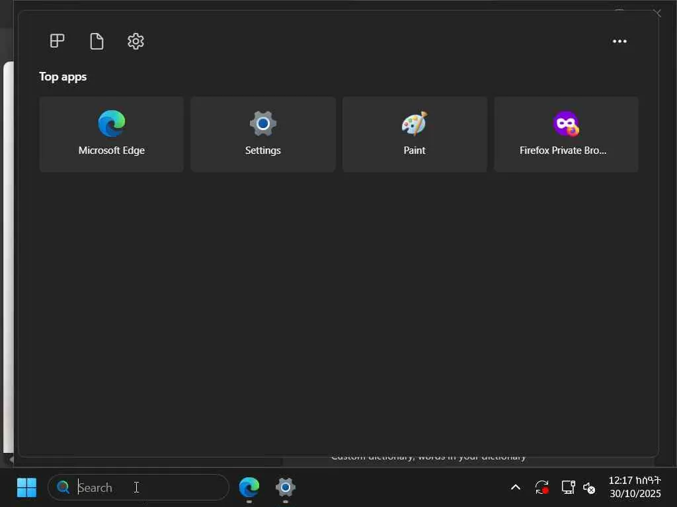Launch Microsoft Edge from Top apps

111,135
